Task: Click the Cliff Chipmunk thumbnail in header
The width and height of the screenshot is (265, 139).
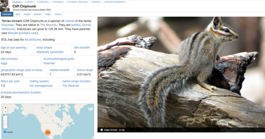Action: click(x=6, y=7)
